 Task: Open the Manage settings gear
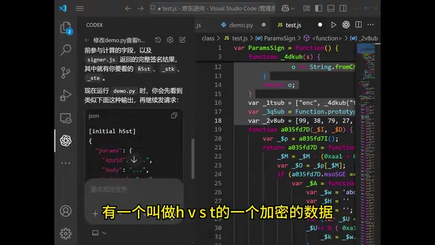pyautogui.click(x=66, y=233)
